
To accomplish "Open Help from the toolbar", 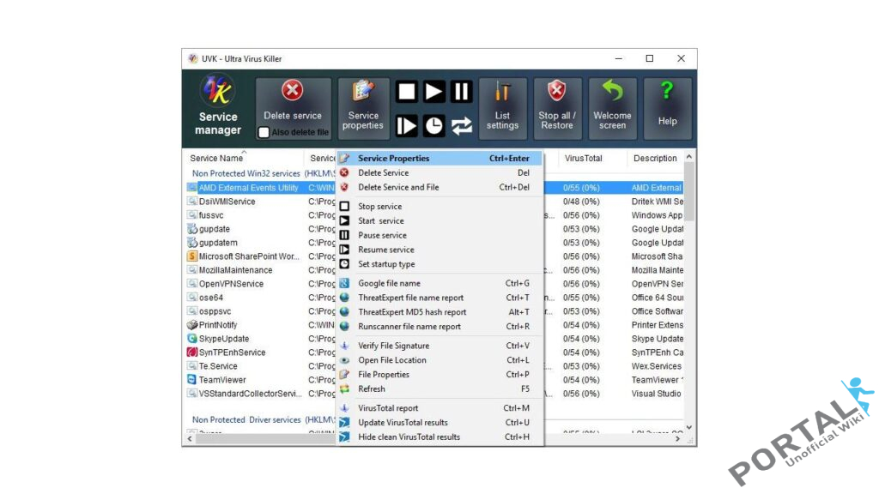I will pyautogui.click(x=667, y=108).
